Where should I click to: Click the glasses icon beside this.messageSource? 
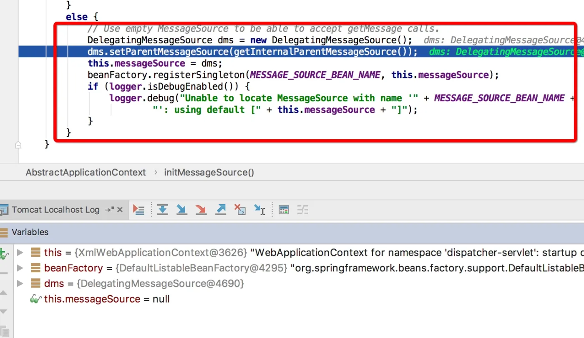click(x=35, y=299)
